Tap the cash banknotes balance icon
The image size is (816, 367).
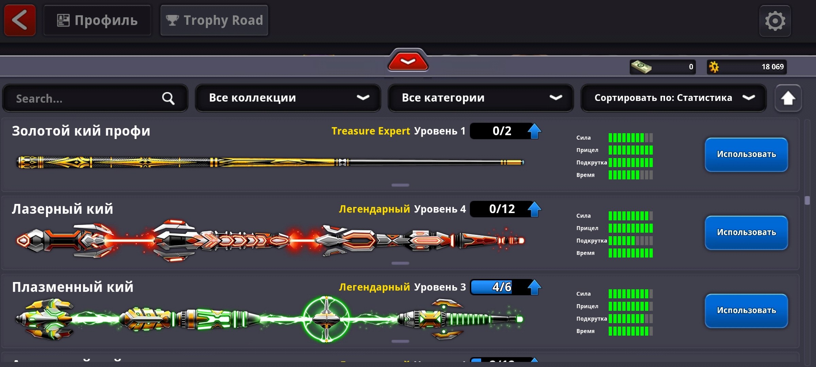(641, 67)
